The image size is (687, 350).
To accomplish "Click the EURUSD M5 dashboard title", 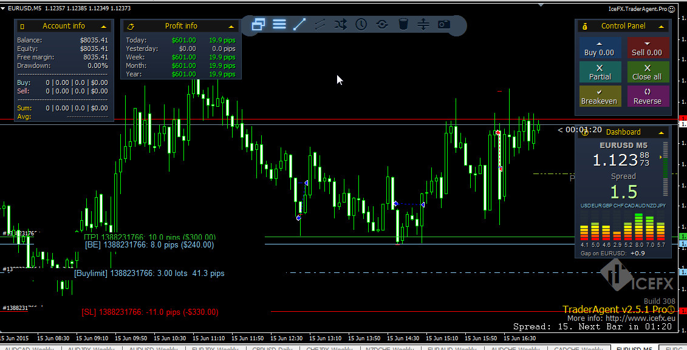I will [623, 145].
